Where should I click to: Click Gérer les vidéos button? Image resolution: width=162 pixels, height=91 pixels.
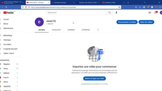pos(146,22)
